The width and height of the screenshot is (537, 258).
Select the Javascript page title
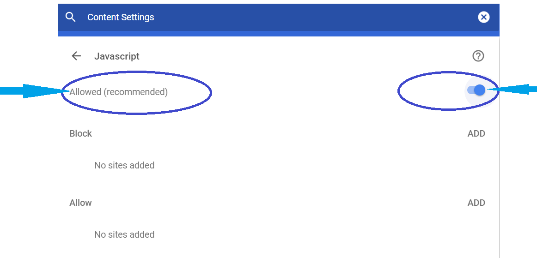[117, 56]
